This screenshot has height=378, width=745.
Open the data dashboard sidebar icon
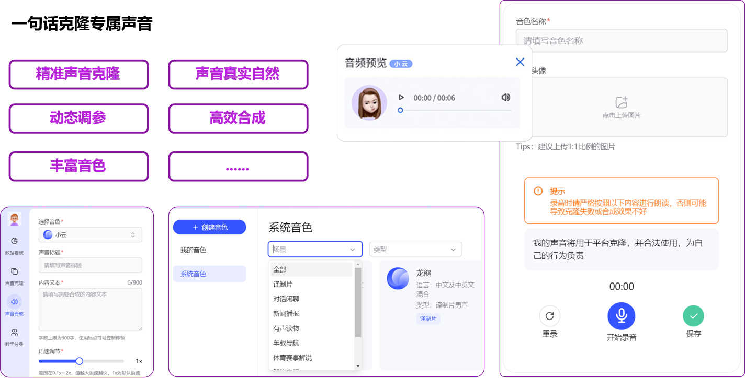[x=14, y=241]
